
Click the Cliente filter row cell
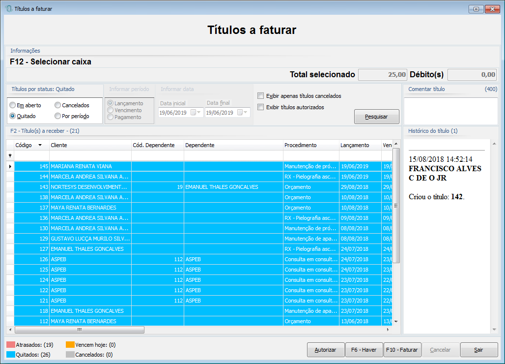(90, 156)
